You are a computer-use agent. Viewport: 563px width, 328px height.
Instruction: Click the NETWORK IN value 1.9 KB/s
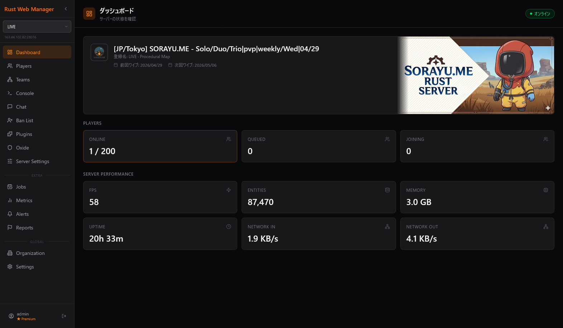click(263, 239)
